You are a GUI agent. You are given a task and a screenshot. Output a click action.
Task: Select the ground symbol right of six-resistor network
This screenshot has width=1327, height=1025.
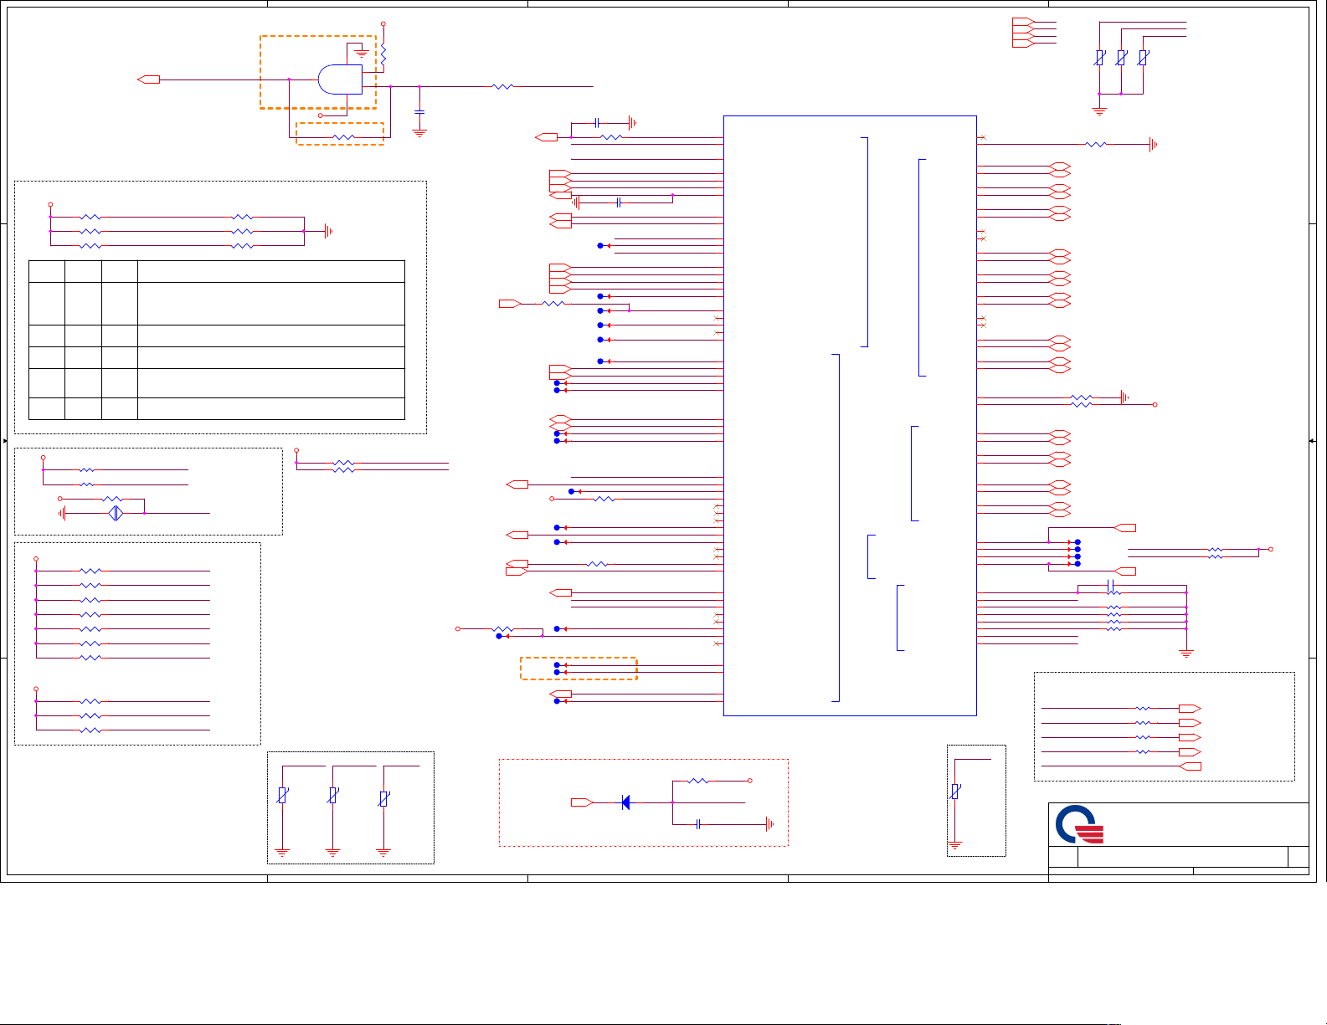pos(328,231)
